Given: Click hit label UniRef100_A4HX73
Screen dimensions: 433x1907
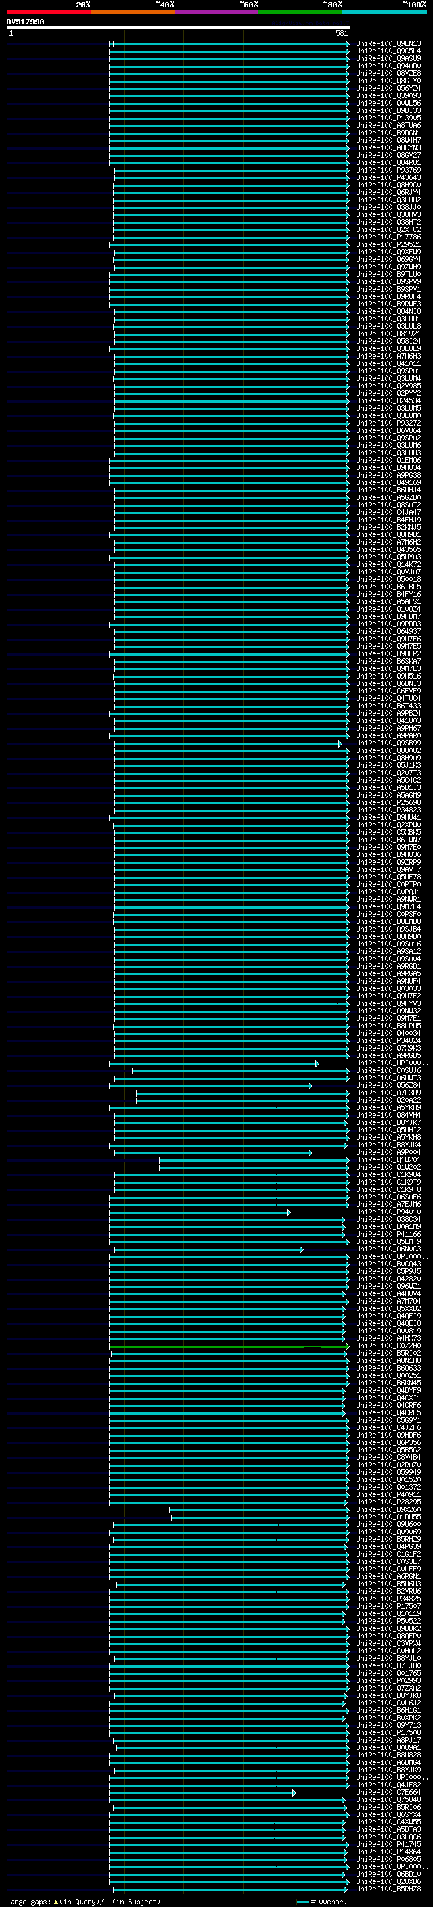Looking at the screenshot, I should coord(388,1339).
